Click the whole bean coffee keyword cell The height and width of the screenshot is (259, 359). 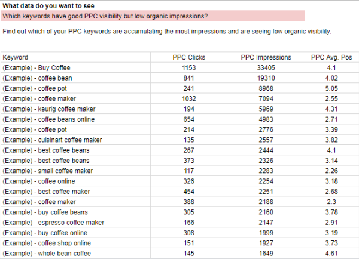tap(75, 253)
